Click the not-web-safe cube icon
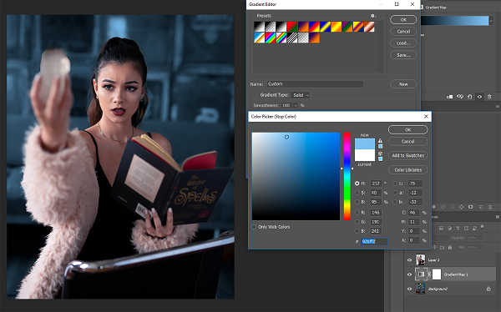The height and width of the screenshot is (312, 501). tap(380, 153)
